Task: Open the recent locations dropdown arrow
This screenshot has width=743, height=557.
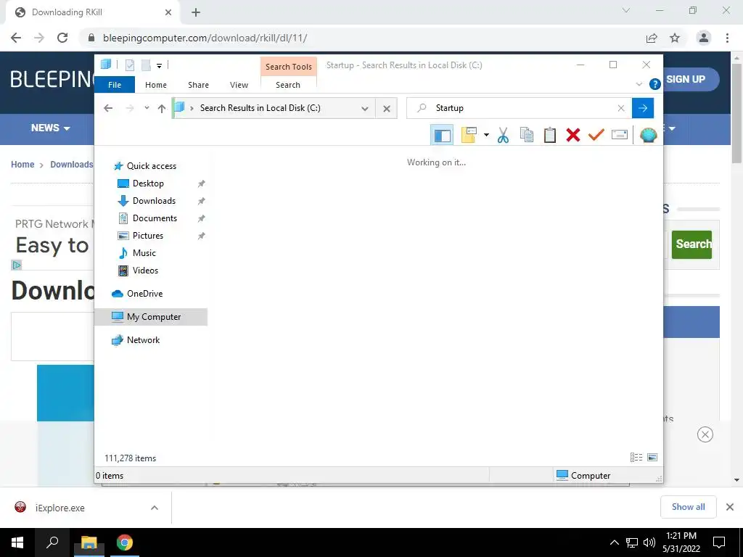Action: [147, 108]
